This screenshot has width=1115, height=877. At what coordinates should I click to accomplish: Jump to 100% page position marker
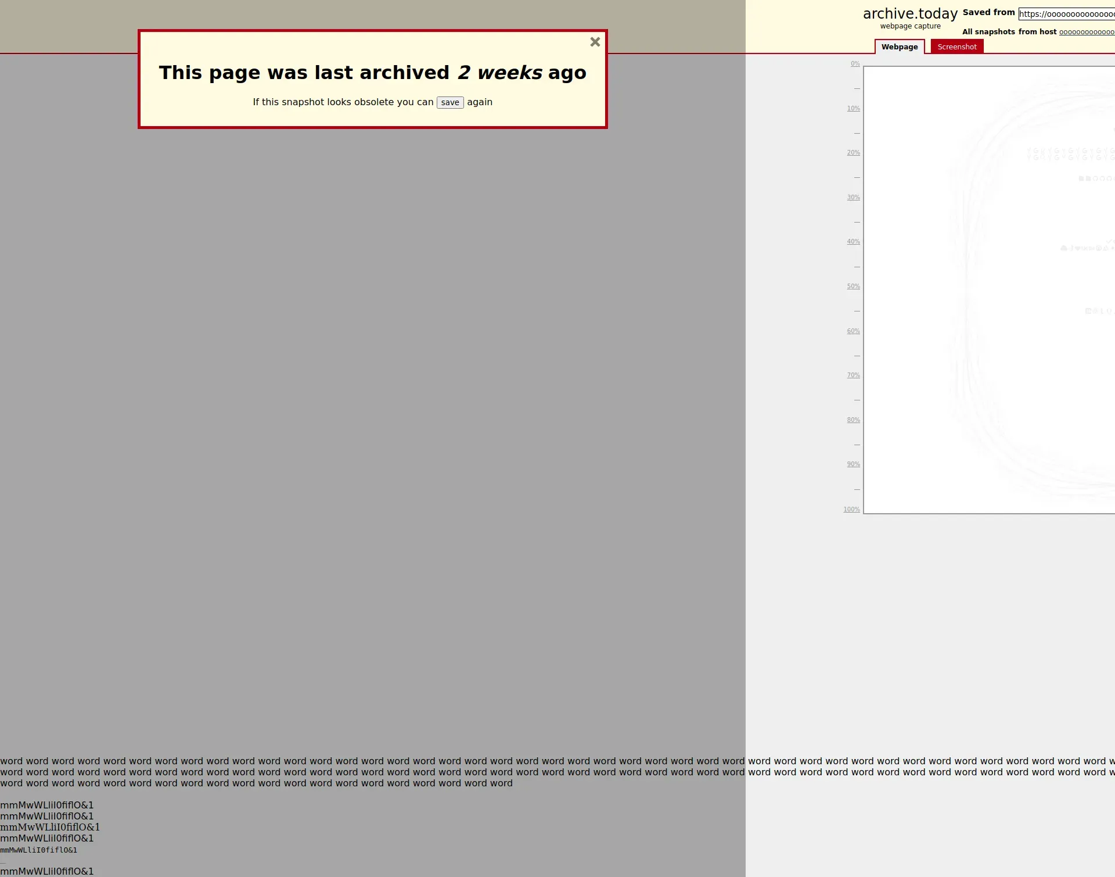click(x=851, y=510)
